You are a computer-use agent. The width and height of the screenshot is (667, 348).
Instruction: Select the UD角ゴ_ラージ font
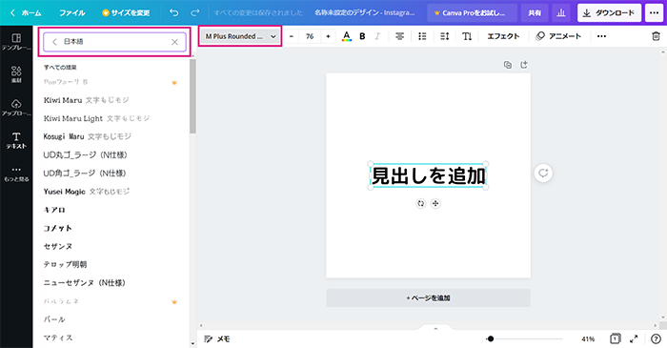pyautogui.click(x=85, y=174)
